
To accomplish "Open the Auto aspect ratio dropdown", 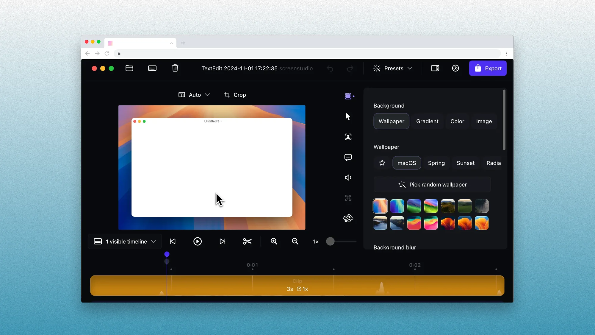I will point(194,95).
